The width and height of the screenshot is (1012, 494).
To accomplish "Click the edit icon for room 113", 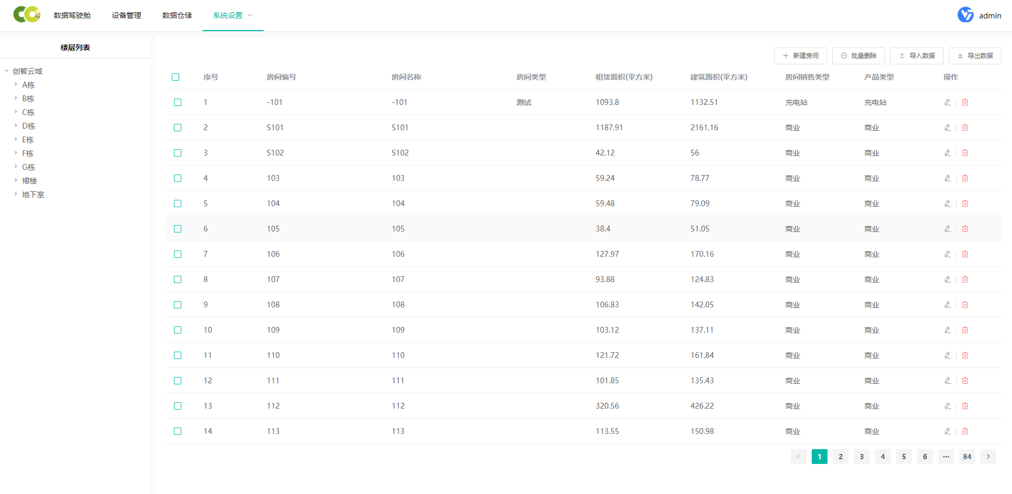I will pos(947,431).
